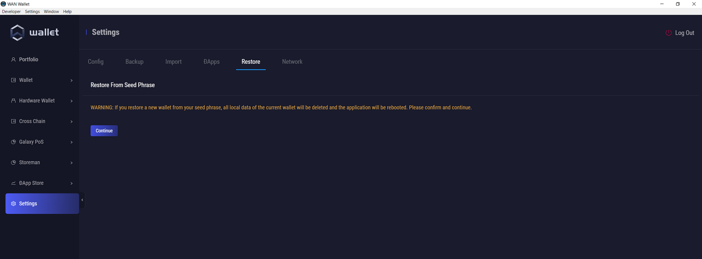Image resolution: width=702 pixels, height=259 pixels.
Task: Open the Window menu
Action: tap(51, 12)
